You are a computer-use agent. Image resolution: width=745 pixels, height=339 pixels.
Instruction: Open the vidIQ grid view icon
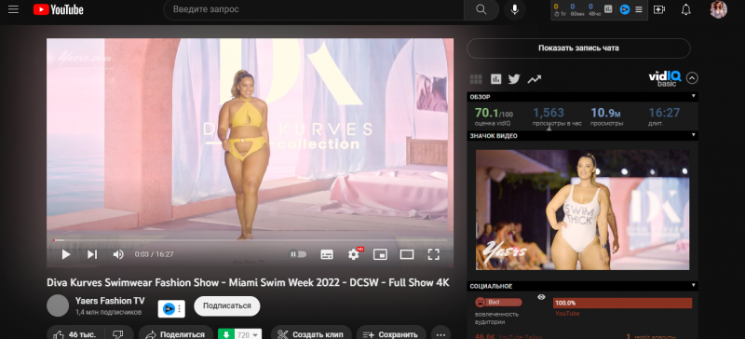pyautogui.click(x=476, y=79)
